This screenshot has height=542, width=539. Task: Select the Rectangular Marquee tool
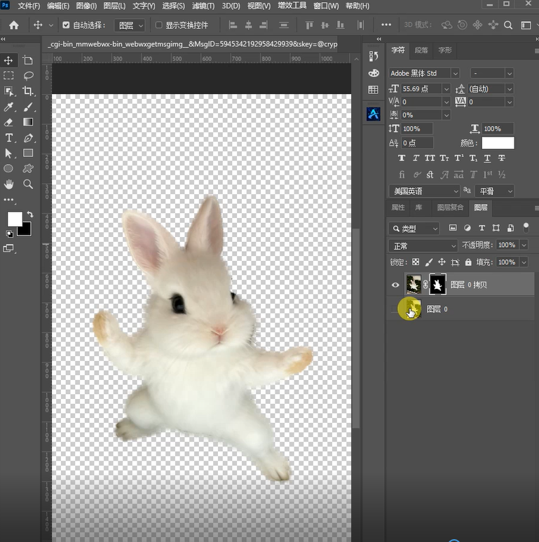coord(8,75)
